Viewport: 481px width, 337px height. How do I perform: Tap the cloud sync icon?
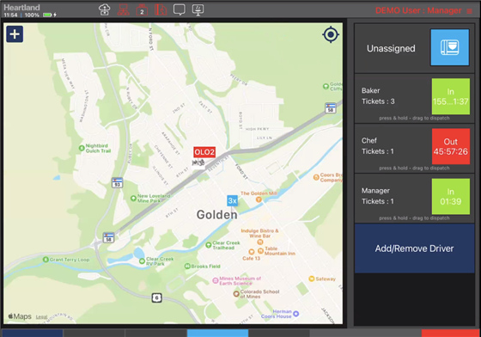(104, 9)
